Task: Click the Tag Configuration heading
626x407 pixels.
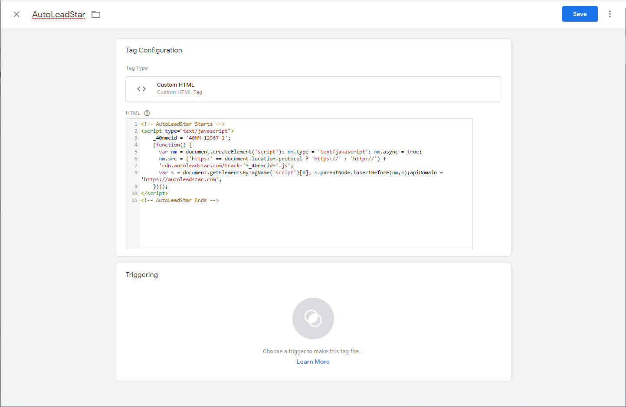Action: 154,50
